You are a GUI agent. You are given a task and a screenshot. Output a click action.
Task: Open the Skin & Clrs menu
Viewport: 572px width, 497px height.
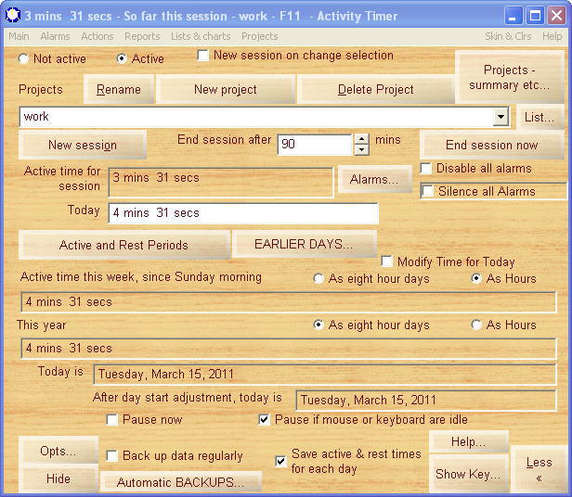pyautogui.click(x=508, y=36)
